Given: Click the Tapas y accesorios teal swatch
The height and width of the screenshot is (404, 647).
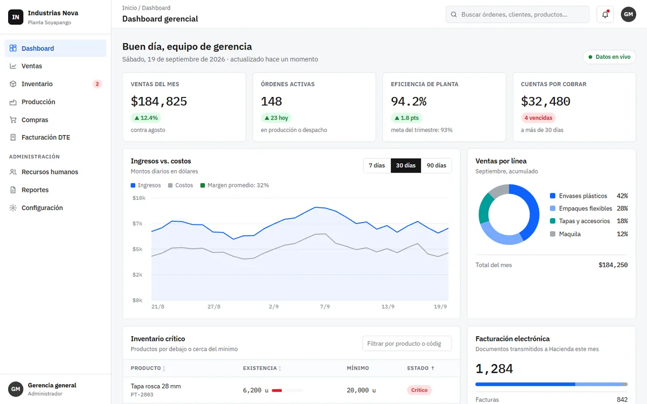Looking at the screenshot, I should point(553,221).
